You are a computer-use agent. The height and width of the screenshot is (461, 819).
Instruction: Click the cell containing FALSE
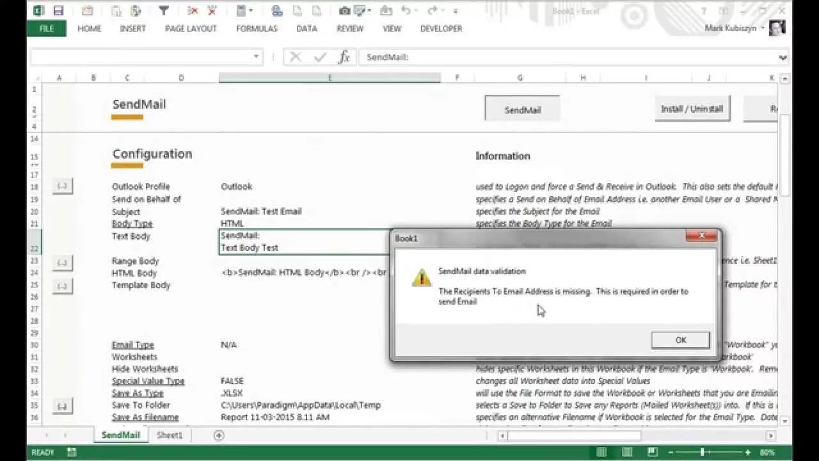[x=232, y=381]
